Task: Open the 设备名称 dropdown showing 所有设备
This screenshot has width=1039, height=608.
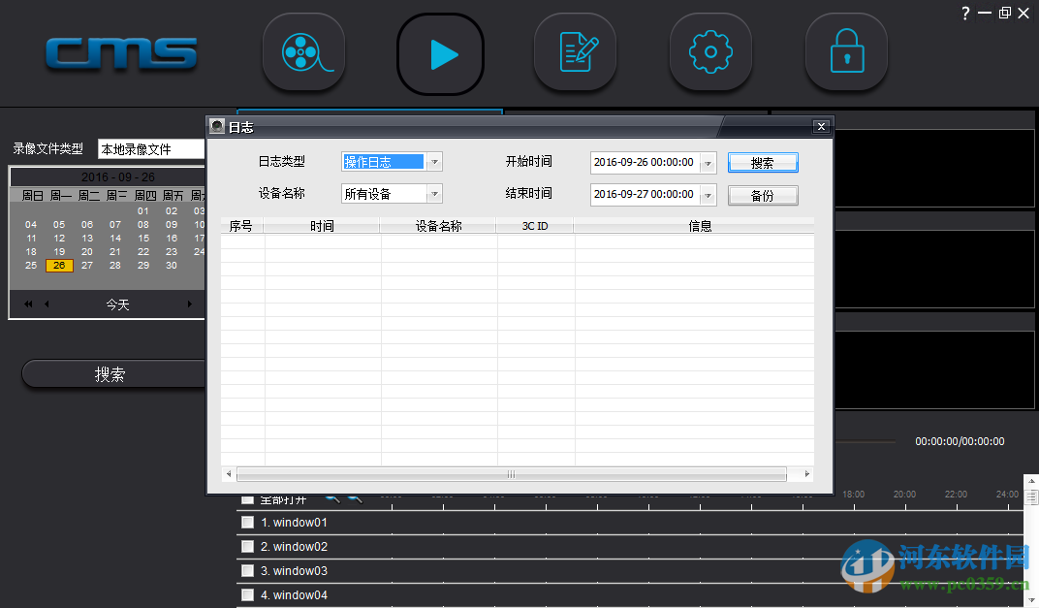Action: pos(434,193)
